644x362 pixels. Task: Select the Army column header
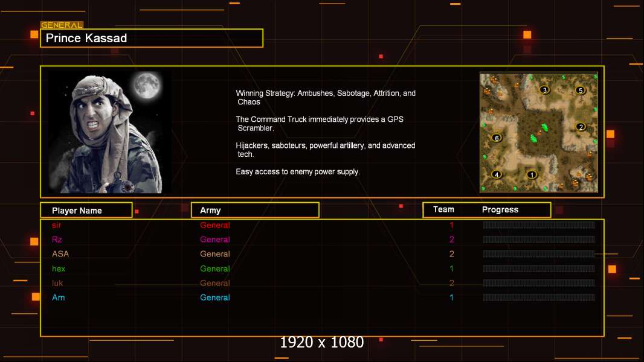[x=255, y=211]
